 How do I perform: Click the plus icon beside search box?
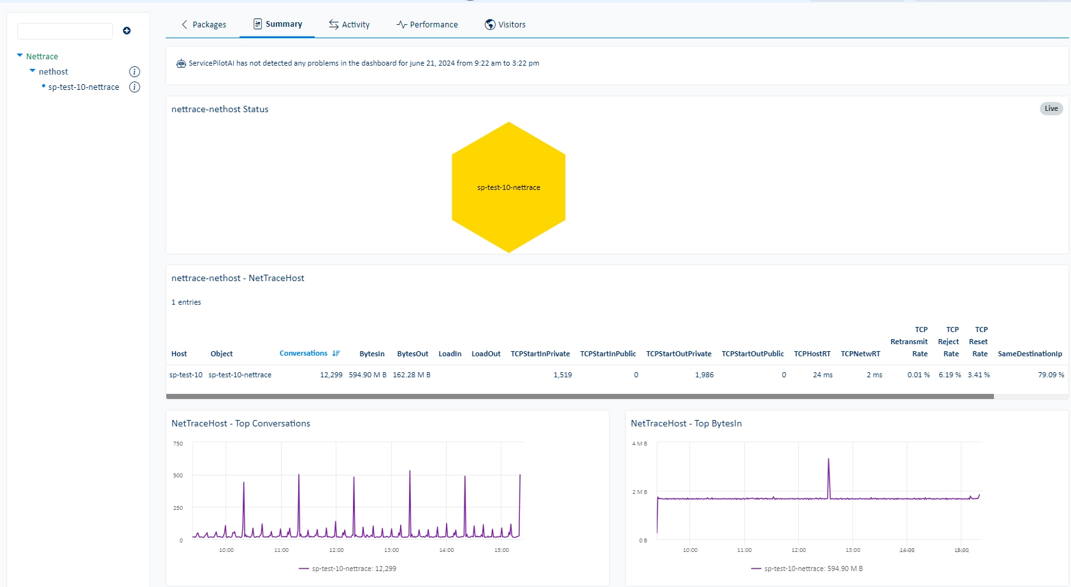coord(127,31)
